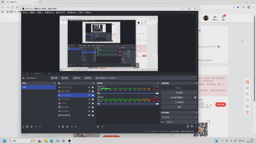Open mixer footer three-dot menu
This screenshot has width=256, height=144.
click(102, 127)
